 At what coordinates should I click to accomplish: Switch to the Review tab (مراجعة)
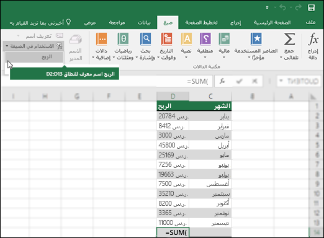tap(117, 22)
